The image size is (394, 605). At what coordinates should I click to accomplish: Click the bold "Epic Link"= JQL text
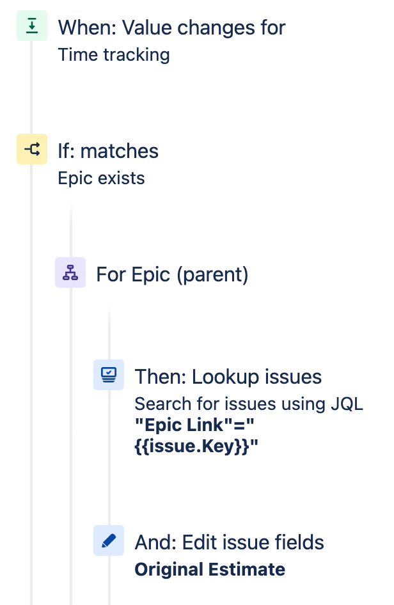(194, 425)
